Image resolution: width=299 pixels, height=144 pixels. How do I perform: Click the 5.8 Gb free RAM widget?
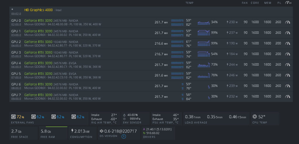tap(53, 133)
